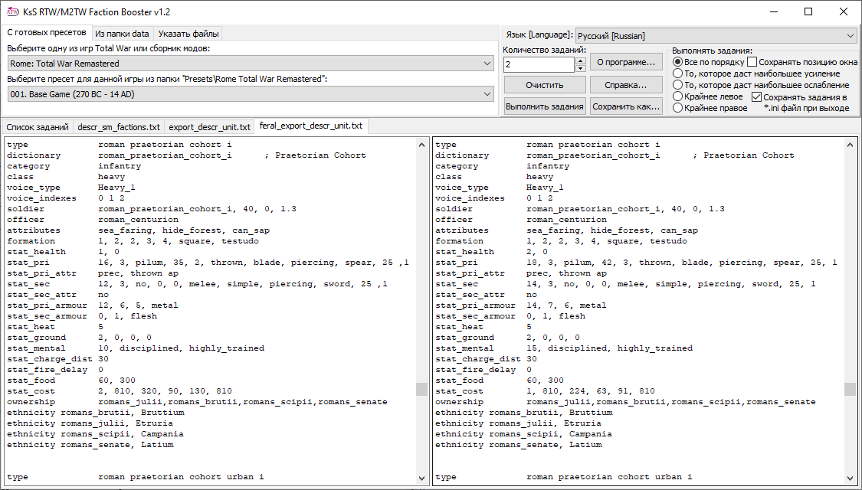
Task: Switch to 'Список заданий' tab
Action: click(37, 127)
